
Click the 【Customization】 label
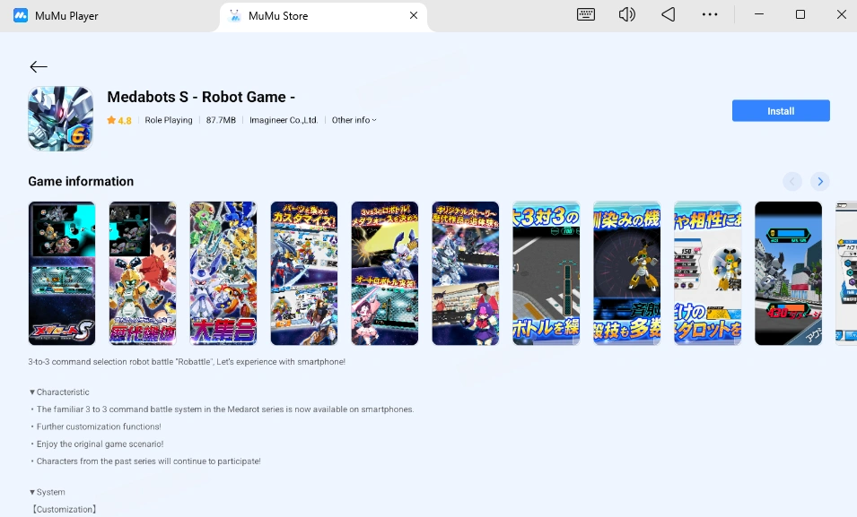(x=64, y=509)
